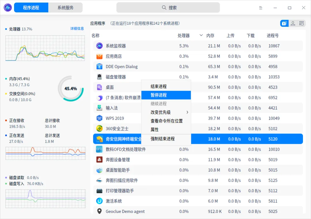Select the 数科OFD文档处理软件 icon
Image resolution: width=311 pixels, height=219 pixels.
pyautogui.click(x=99, y=149)
